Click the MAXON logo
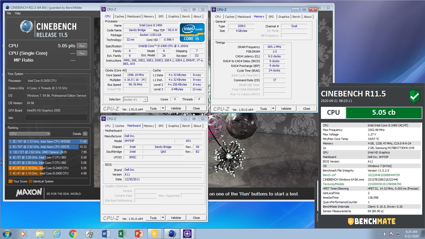The image size is (425, 239). pyautogui.click(x=29, y=192)
